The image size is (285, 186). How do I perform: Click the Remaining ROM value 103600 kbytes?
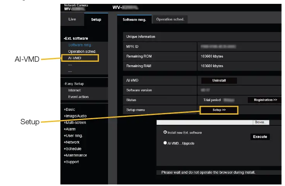(212, 56)
